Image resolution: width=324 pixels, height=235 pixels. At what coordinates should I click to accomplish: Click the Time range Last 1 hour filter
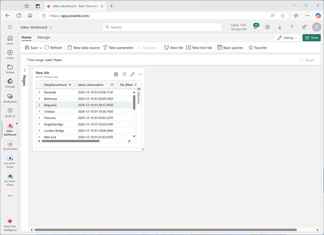pos(44,60)
